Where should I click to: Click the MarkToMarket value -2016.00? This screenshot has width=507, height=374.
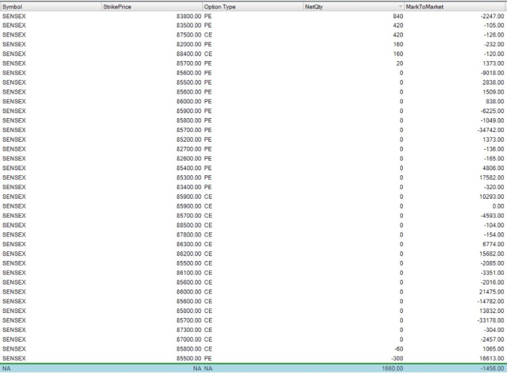(x=492, y=283)
